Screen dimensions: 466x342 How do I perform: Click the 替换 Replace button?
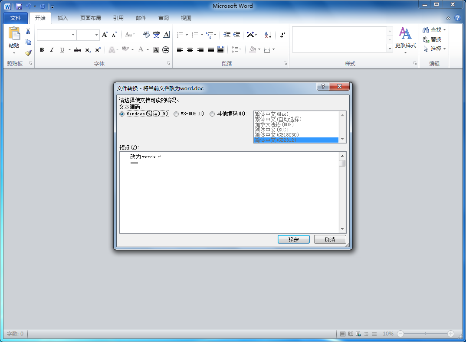point(432,39)
